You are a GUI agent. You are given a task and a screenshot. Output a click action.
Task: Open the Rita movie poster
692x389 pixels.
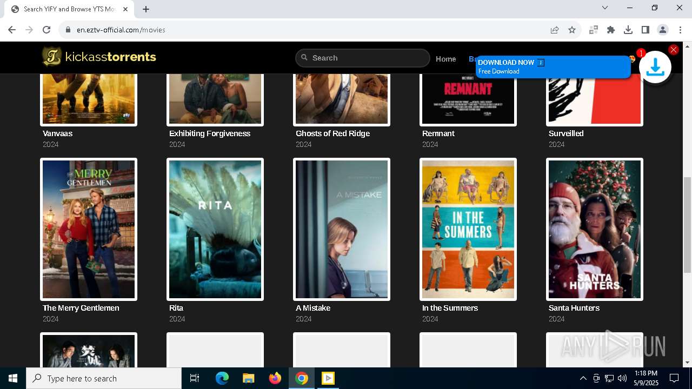[215, 229]
